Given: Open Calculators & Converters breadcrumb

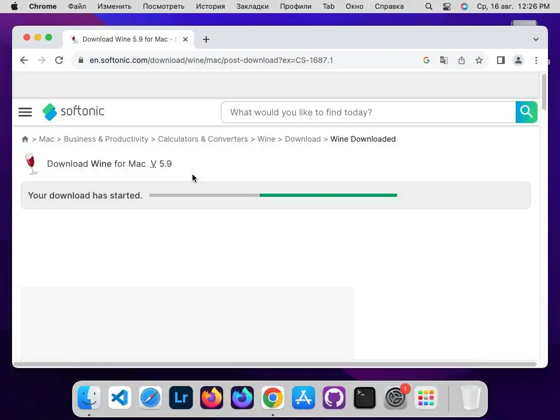Looking at the screenshot, I should click(x=203, y=139).
